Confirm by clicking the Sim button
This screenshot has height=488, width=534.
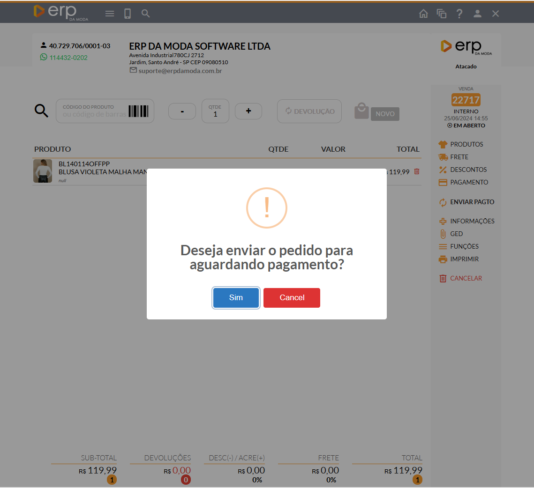[236, 298]
